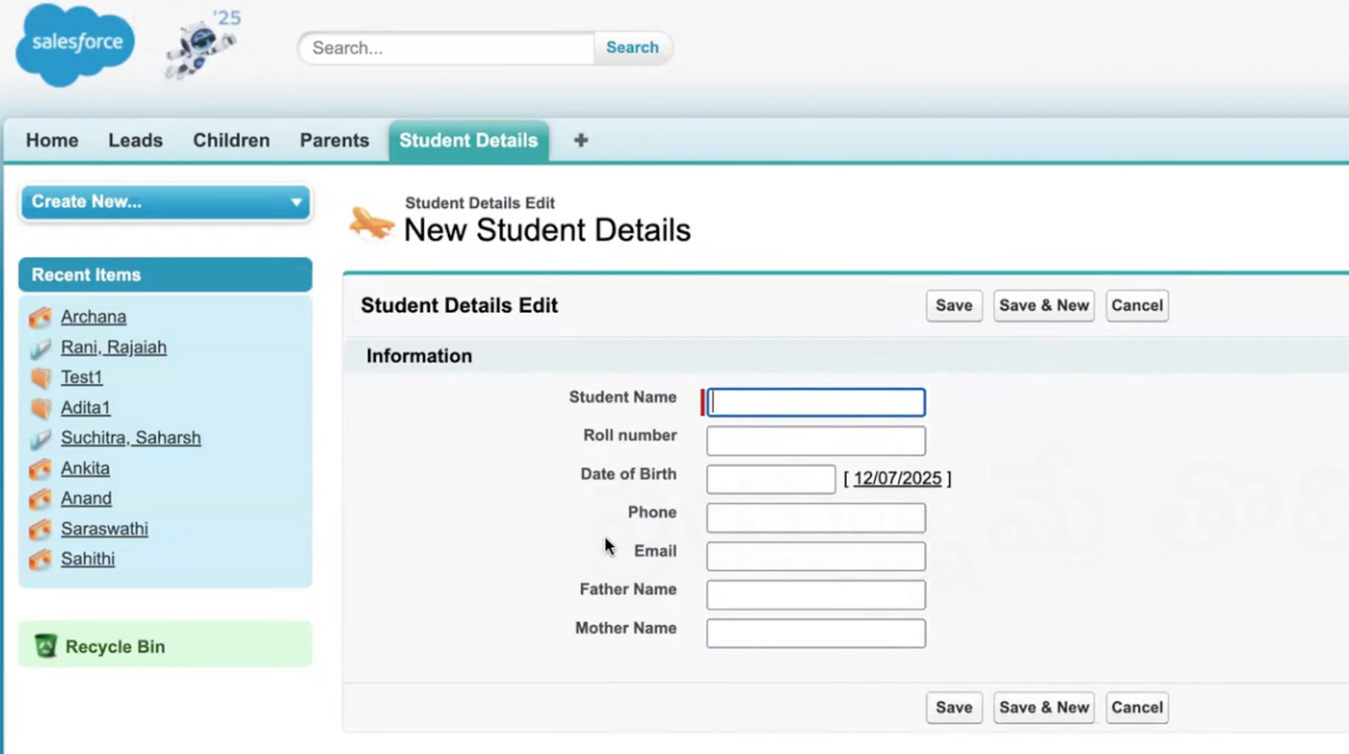
Task: Click the airplane icon near New Student Details
Action: (372, 222)
